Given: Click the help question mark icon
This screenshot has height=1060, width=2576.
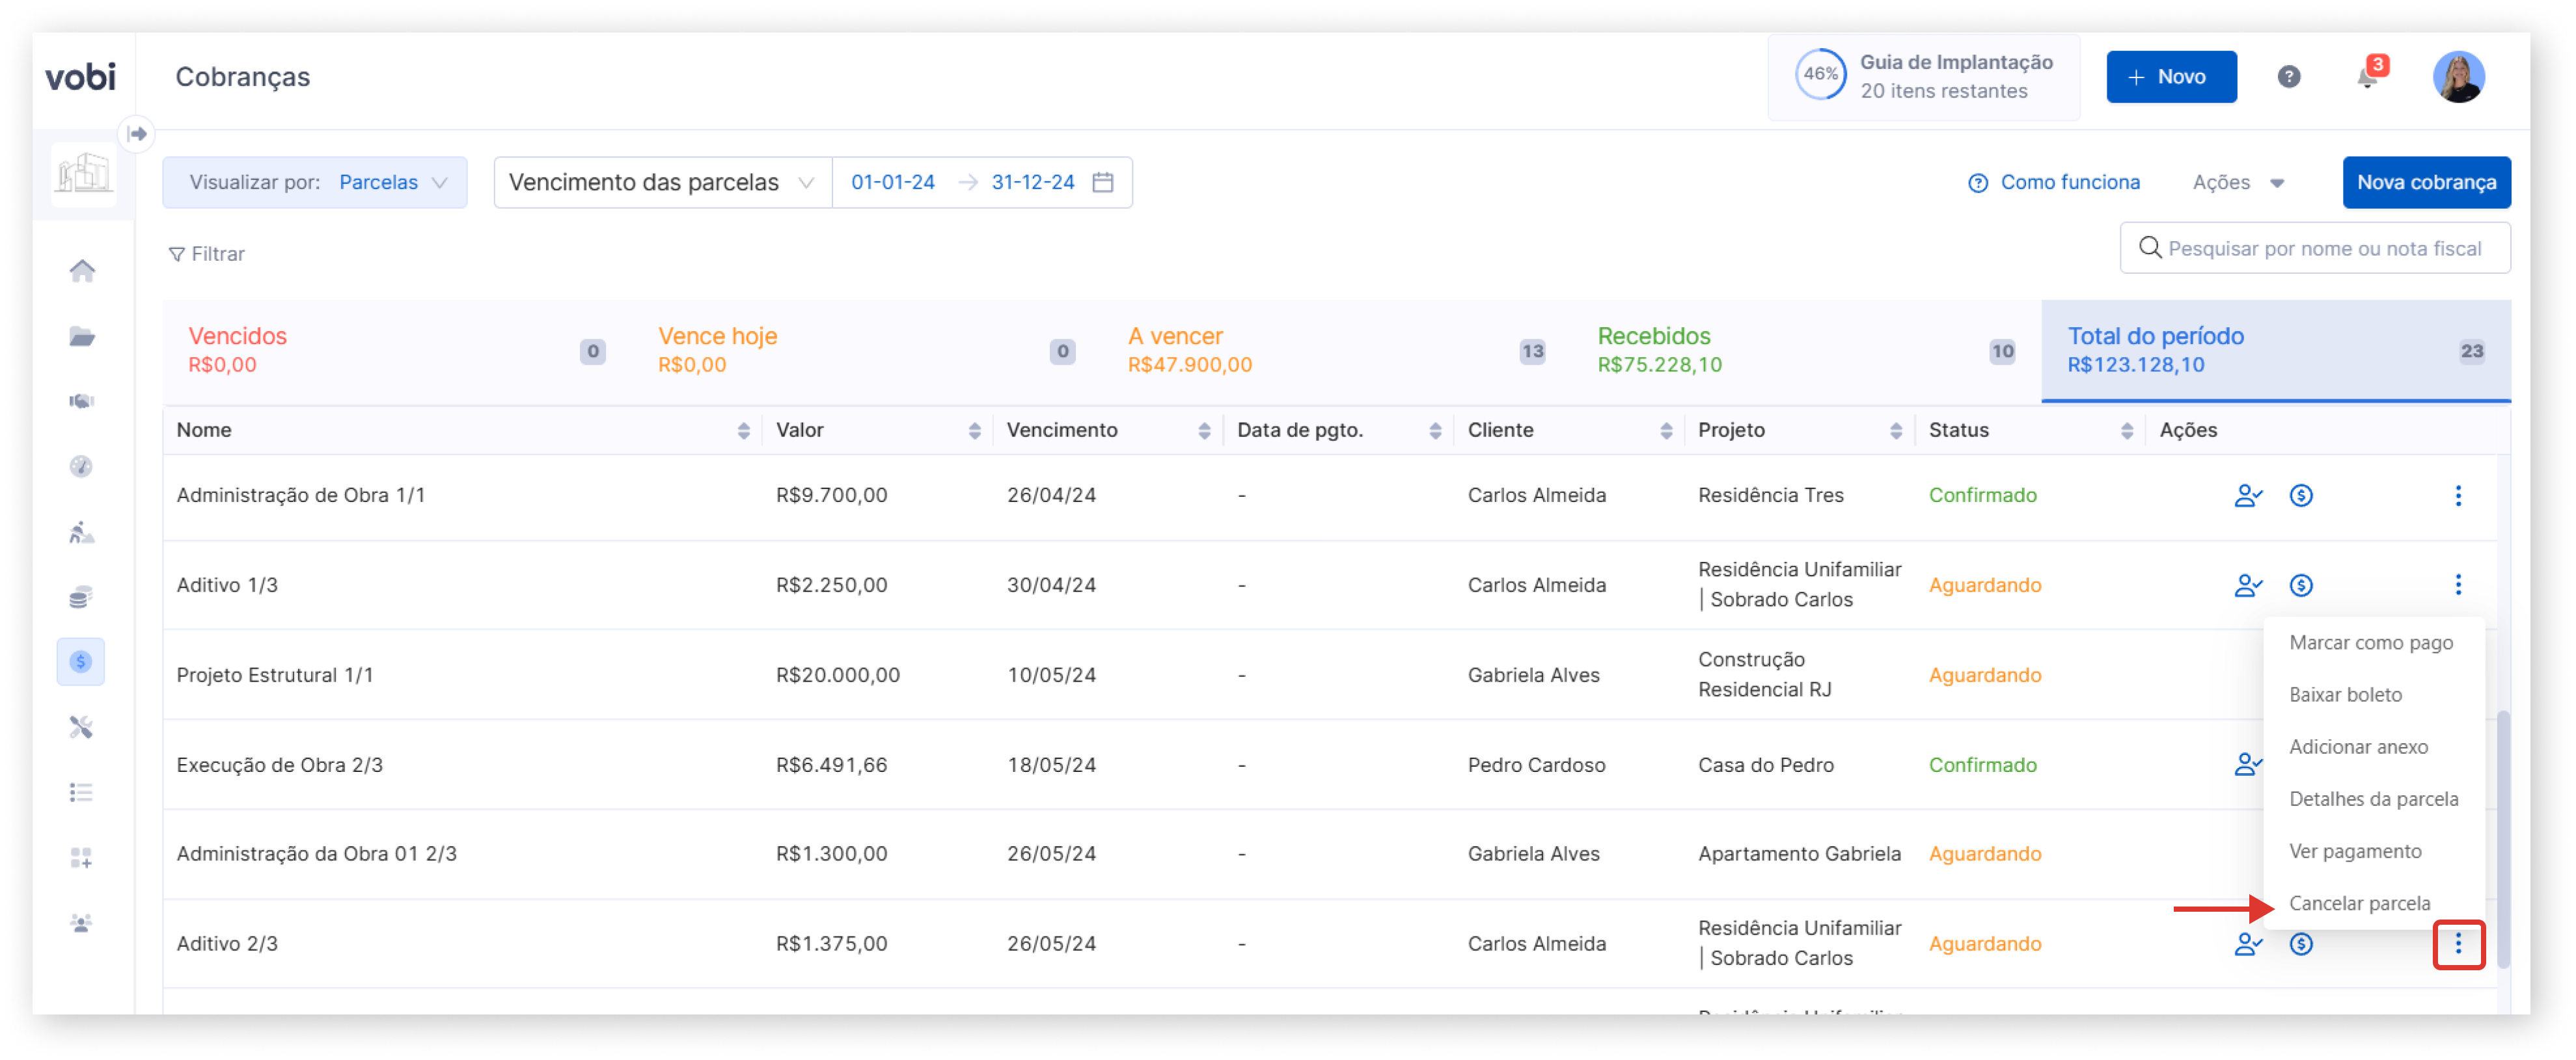Looking at the screenshot, I should click(2289, 77).
